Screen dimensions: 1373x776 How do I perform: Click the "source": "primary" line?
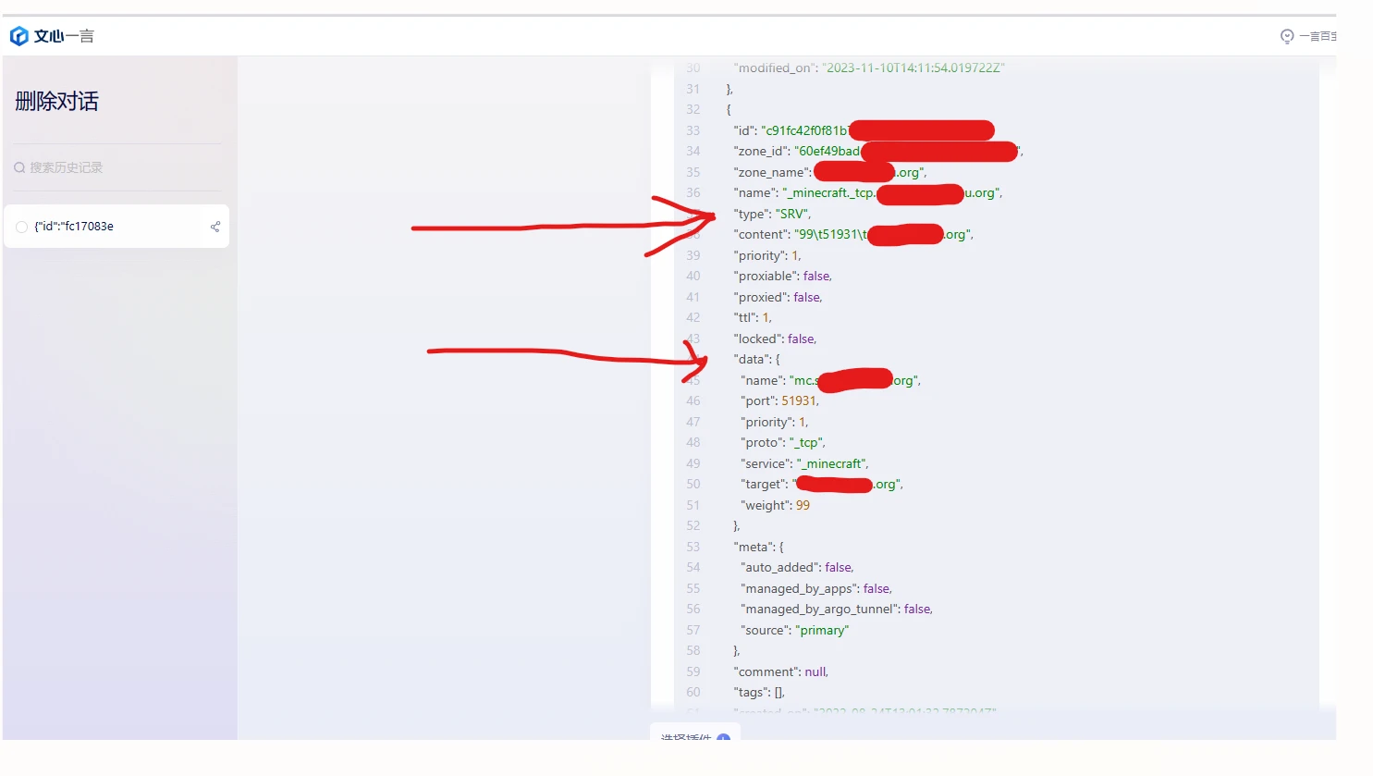[x=794, y=630]
